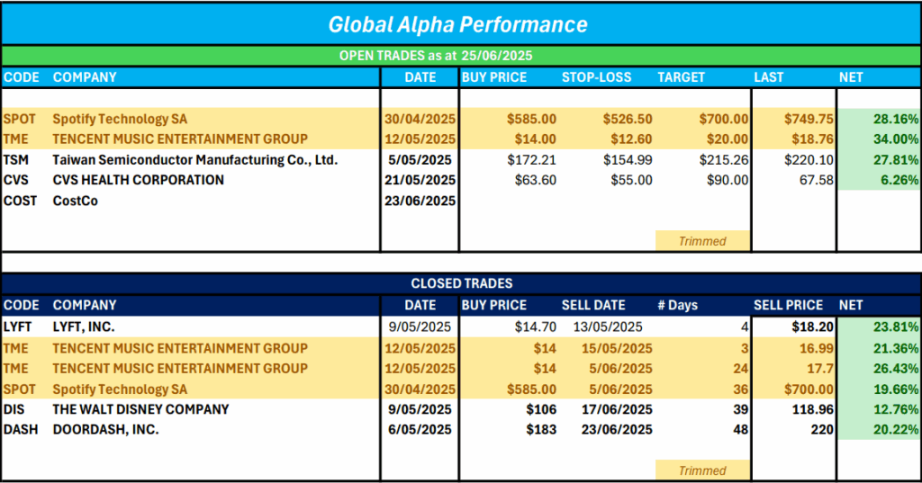Screen dimensions: 922x483
Task: Select the $220.10 last price
Action: [x=809, y=160]
